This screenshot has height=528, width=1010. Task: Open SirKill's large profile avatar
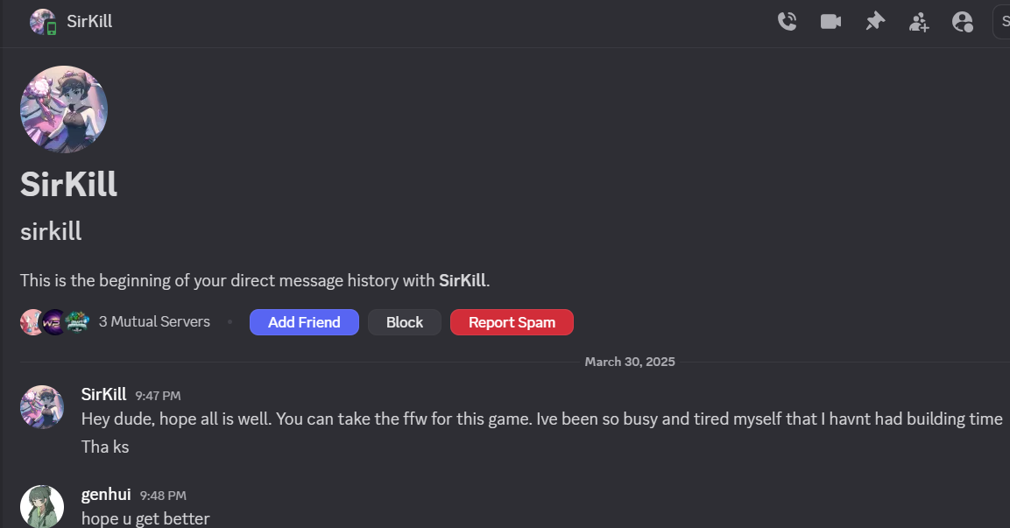(x=64, y=109)
